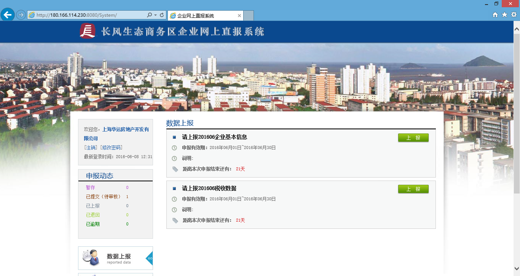Click the browser Back arrow button
Screen dimensions: 520x276
pos(8,15)
